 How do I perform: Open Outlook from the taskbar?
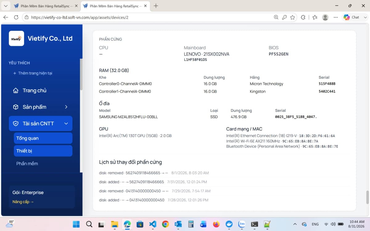[x=178, y=224]
